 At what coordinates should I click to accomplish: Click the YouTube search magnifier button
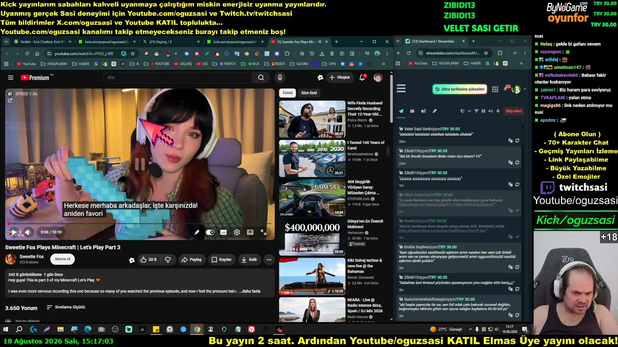(x=261, y=78)
